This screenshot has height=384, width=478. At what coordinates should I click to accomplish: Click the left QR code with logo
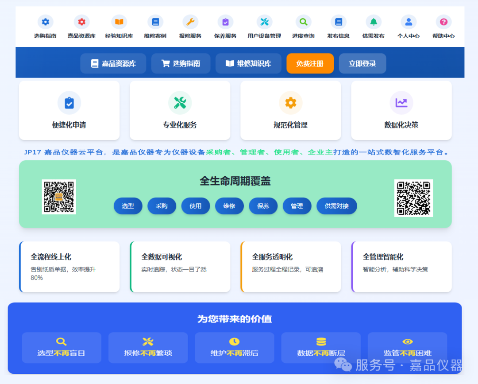[x=59, y=197]
